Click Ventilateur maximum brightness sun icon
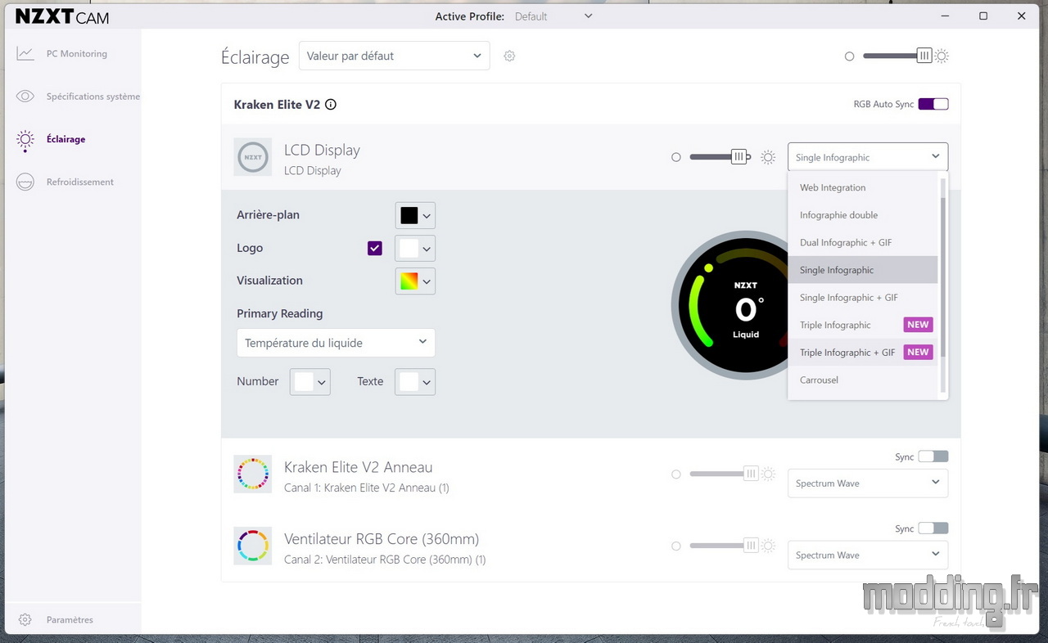The image size is (1048, 643). point(768,546)
